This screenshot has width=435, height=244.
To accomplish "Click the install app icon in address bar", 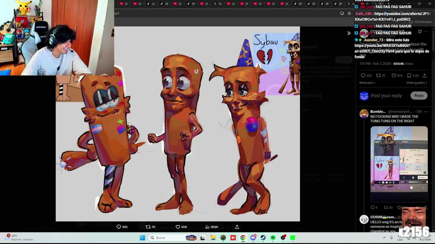I will (x=342, y=13).
